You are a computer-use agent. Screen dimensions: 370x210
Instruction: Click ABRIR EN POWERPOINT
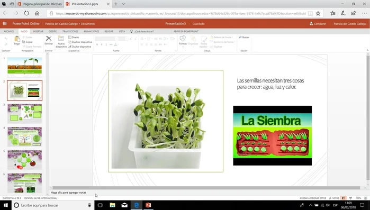(186, 31)
